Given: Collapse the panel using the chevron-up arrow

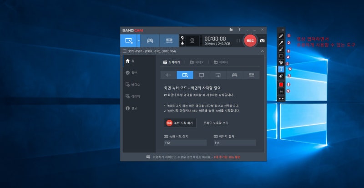Looking at the screenshot, I should click(263, 51).
